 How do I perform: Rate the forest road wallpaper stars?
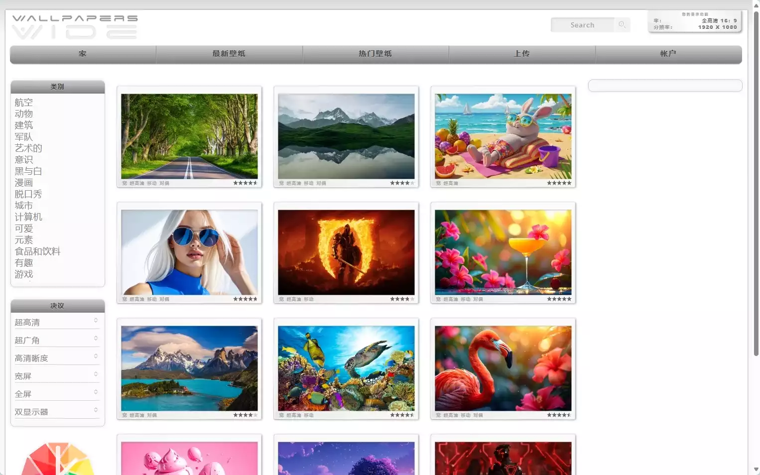point(245,183)
